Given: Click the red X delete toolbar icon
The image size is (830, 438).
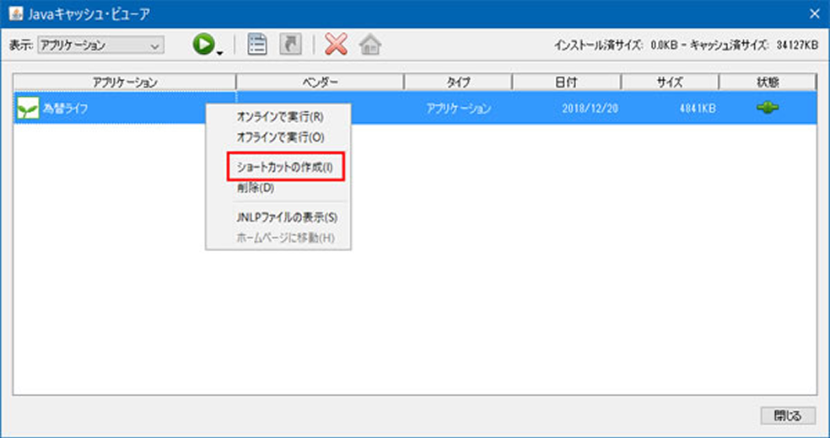Looking at the screenshot, I should [x=336, y=45].
